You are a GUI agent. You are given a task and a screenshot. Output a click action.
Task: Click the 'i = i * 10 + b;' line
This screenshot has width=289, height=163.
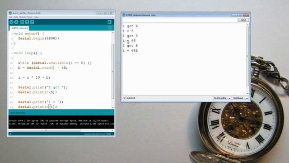coord(34,77)
